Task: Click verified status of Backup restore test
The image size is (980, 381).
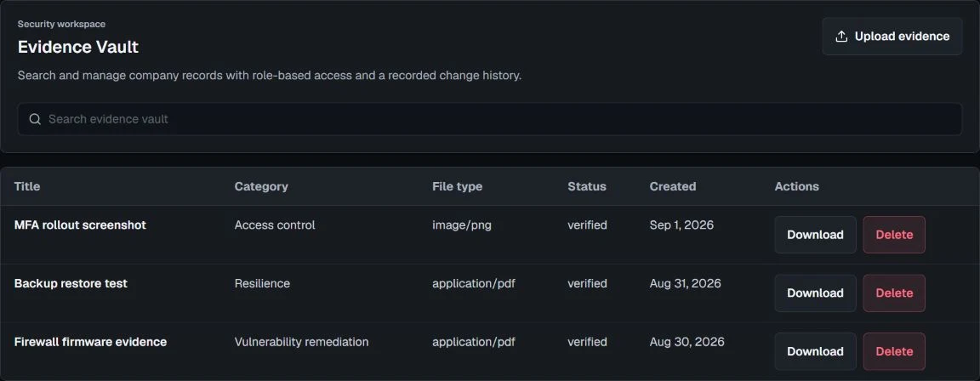Action: (x=587, y=283)
